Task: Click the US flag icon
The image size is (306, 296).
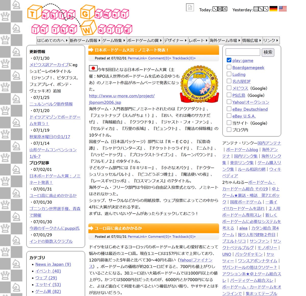Action: click(283, 9)
